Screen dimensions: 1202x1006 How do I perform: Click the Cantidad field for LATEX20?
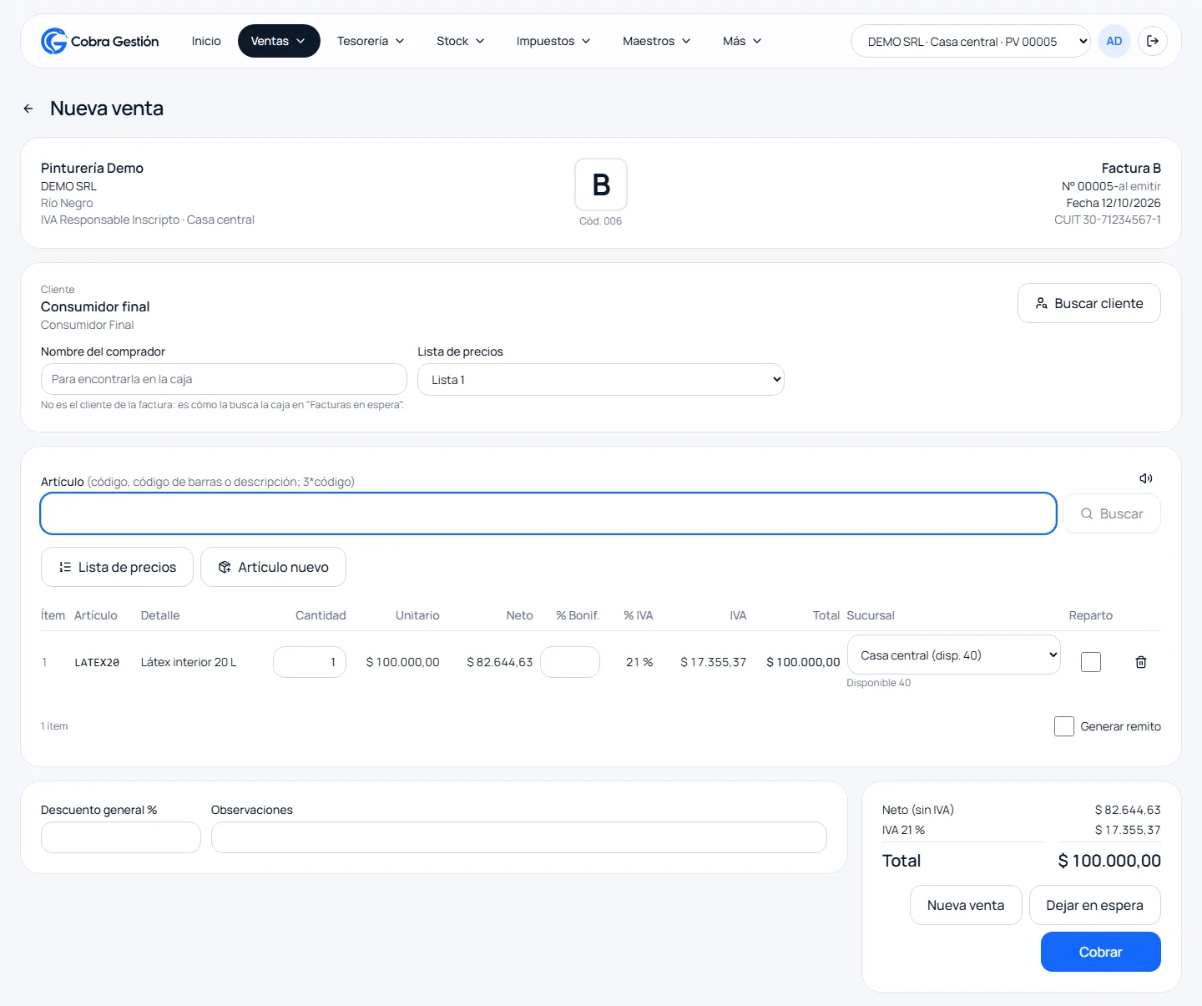[310, 662]
